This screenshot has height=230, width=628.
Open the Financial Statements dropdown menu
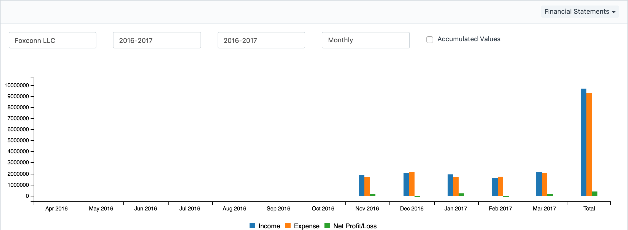pos(580,12)
